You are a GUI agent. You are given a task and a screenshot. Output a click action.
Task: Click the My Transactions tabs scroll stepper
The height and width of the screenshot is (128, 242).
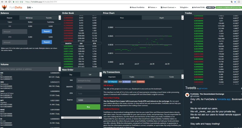point(182,77)
